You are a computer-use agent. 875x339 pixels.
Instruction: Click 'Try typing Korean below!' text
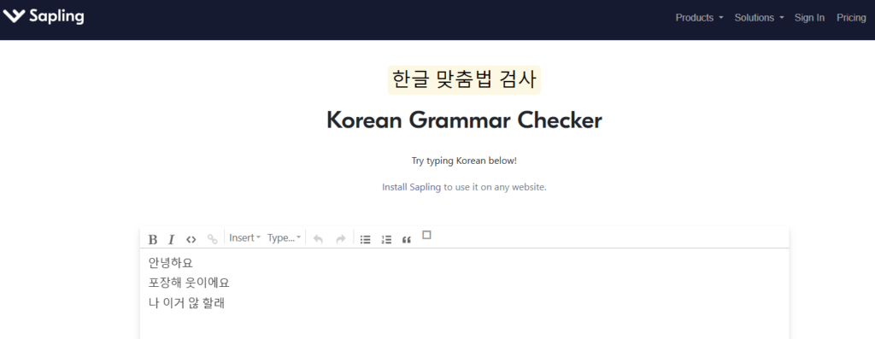coord(464,161)
